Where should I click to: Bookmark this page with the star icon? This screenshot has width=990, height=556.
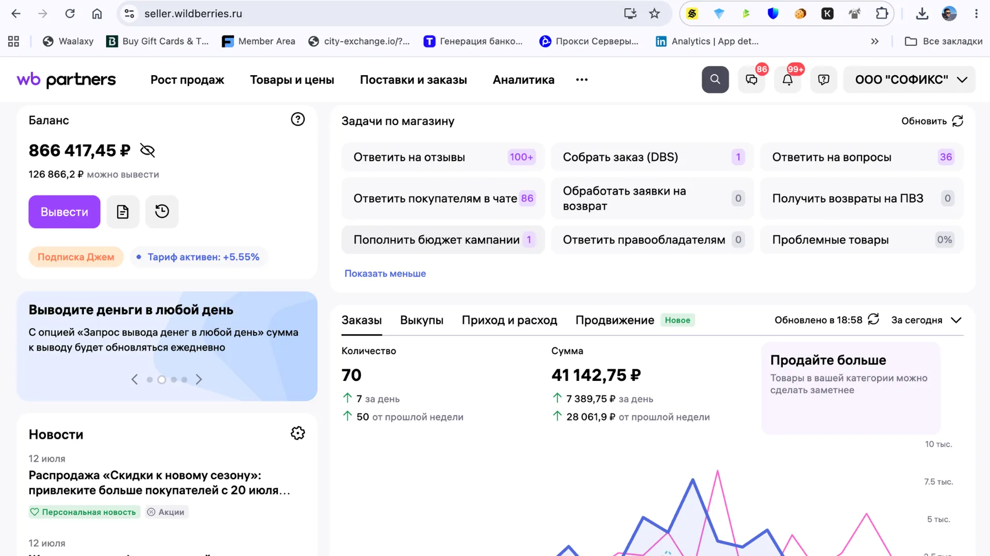click(654, 14)
